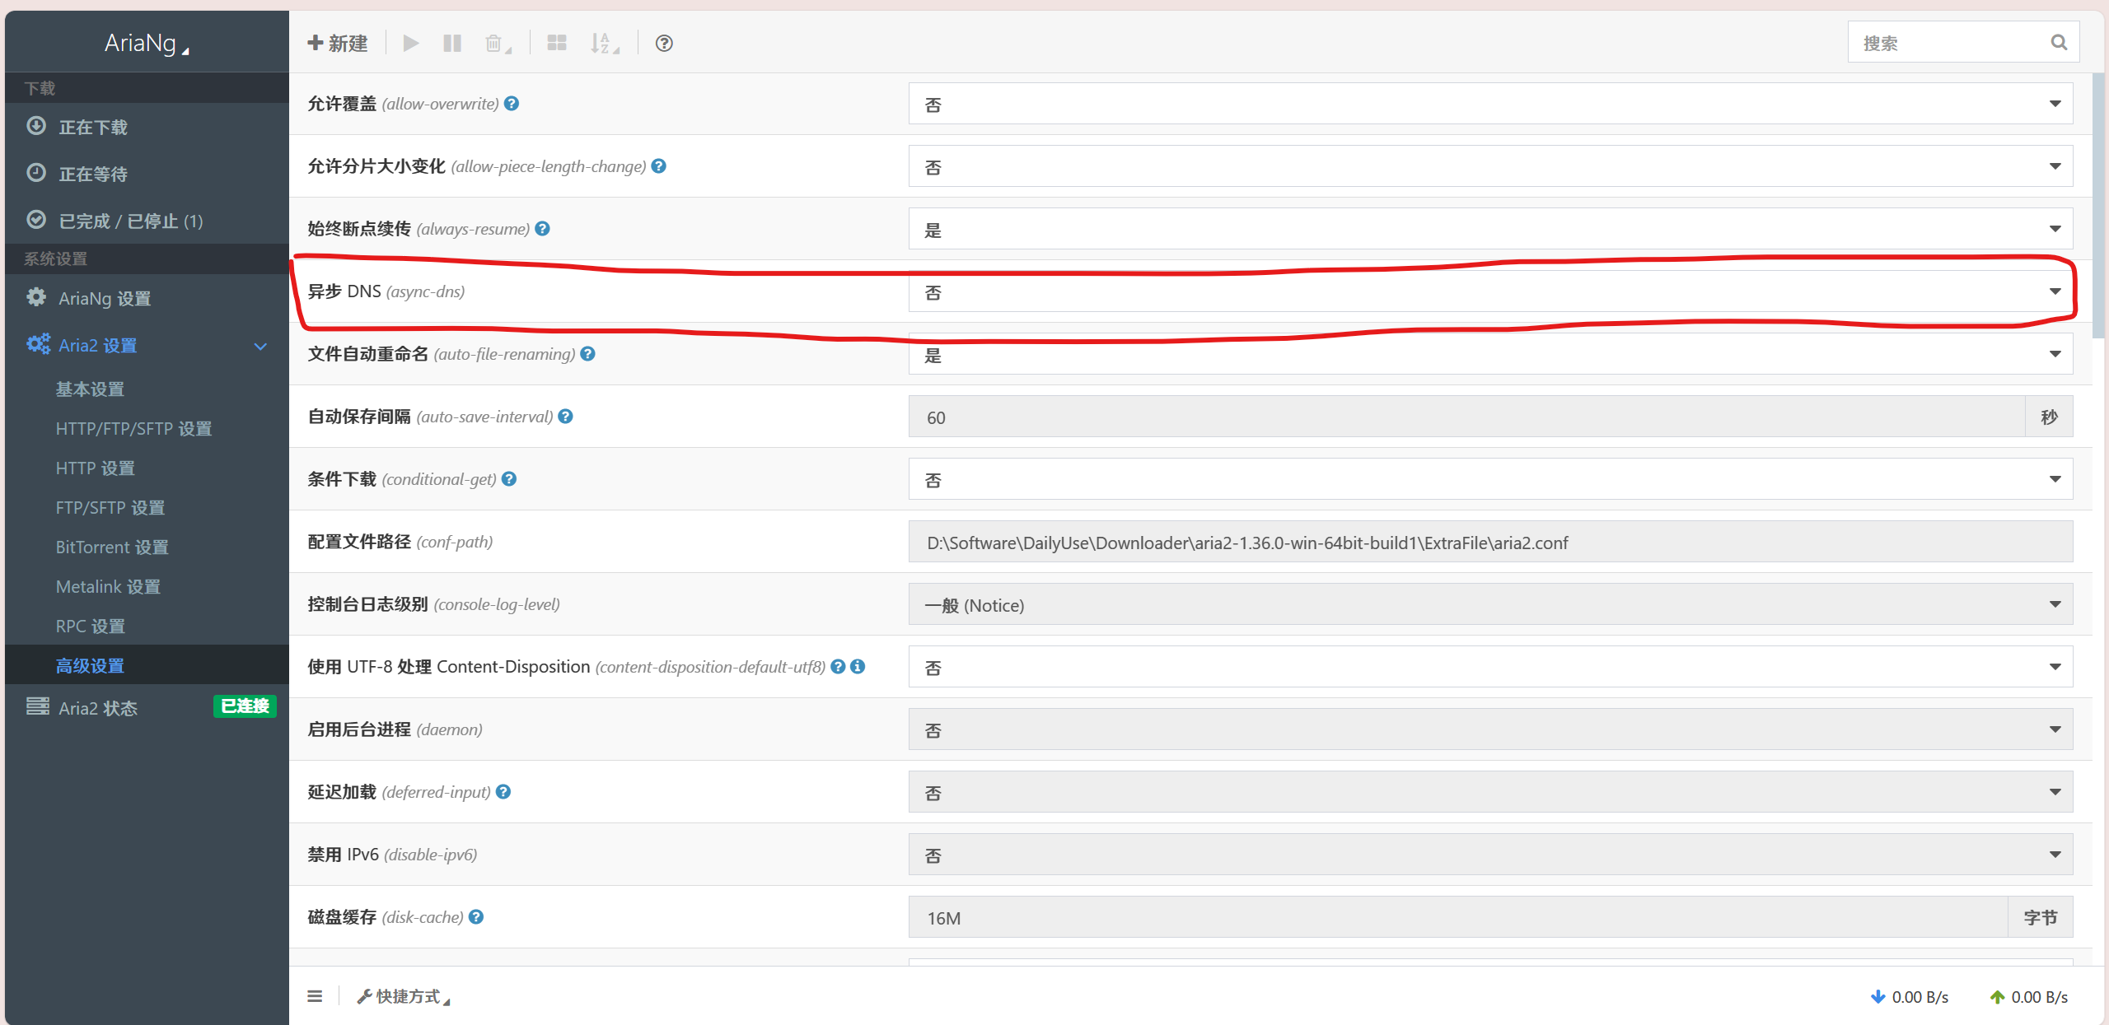Open content-disposition-default-utf8 dropdown

point(1490,667)
